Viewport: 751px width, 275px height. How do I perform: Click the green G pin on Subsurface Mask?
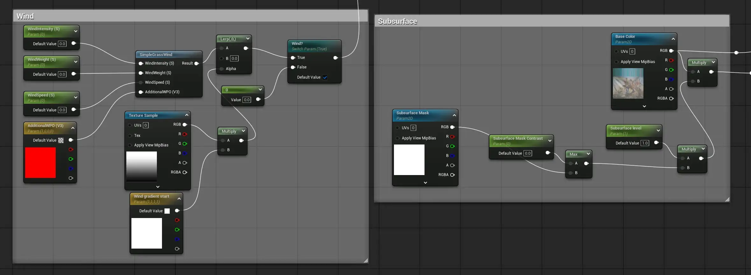(x=453, y=146)
